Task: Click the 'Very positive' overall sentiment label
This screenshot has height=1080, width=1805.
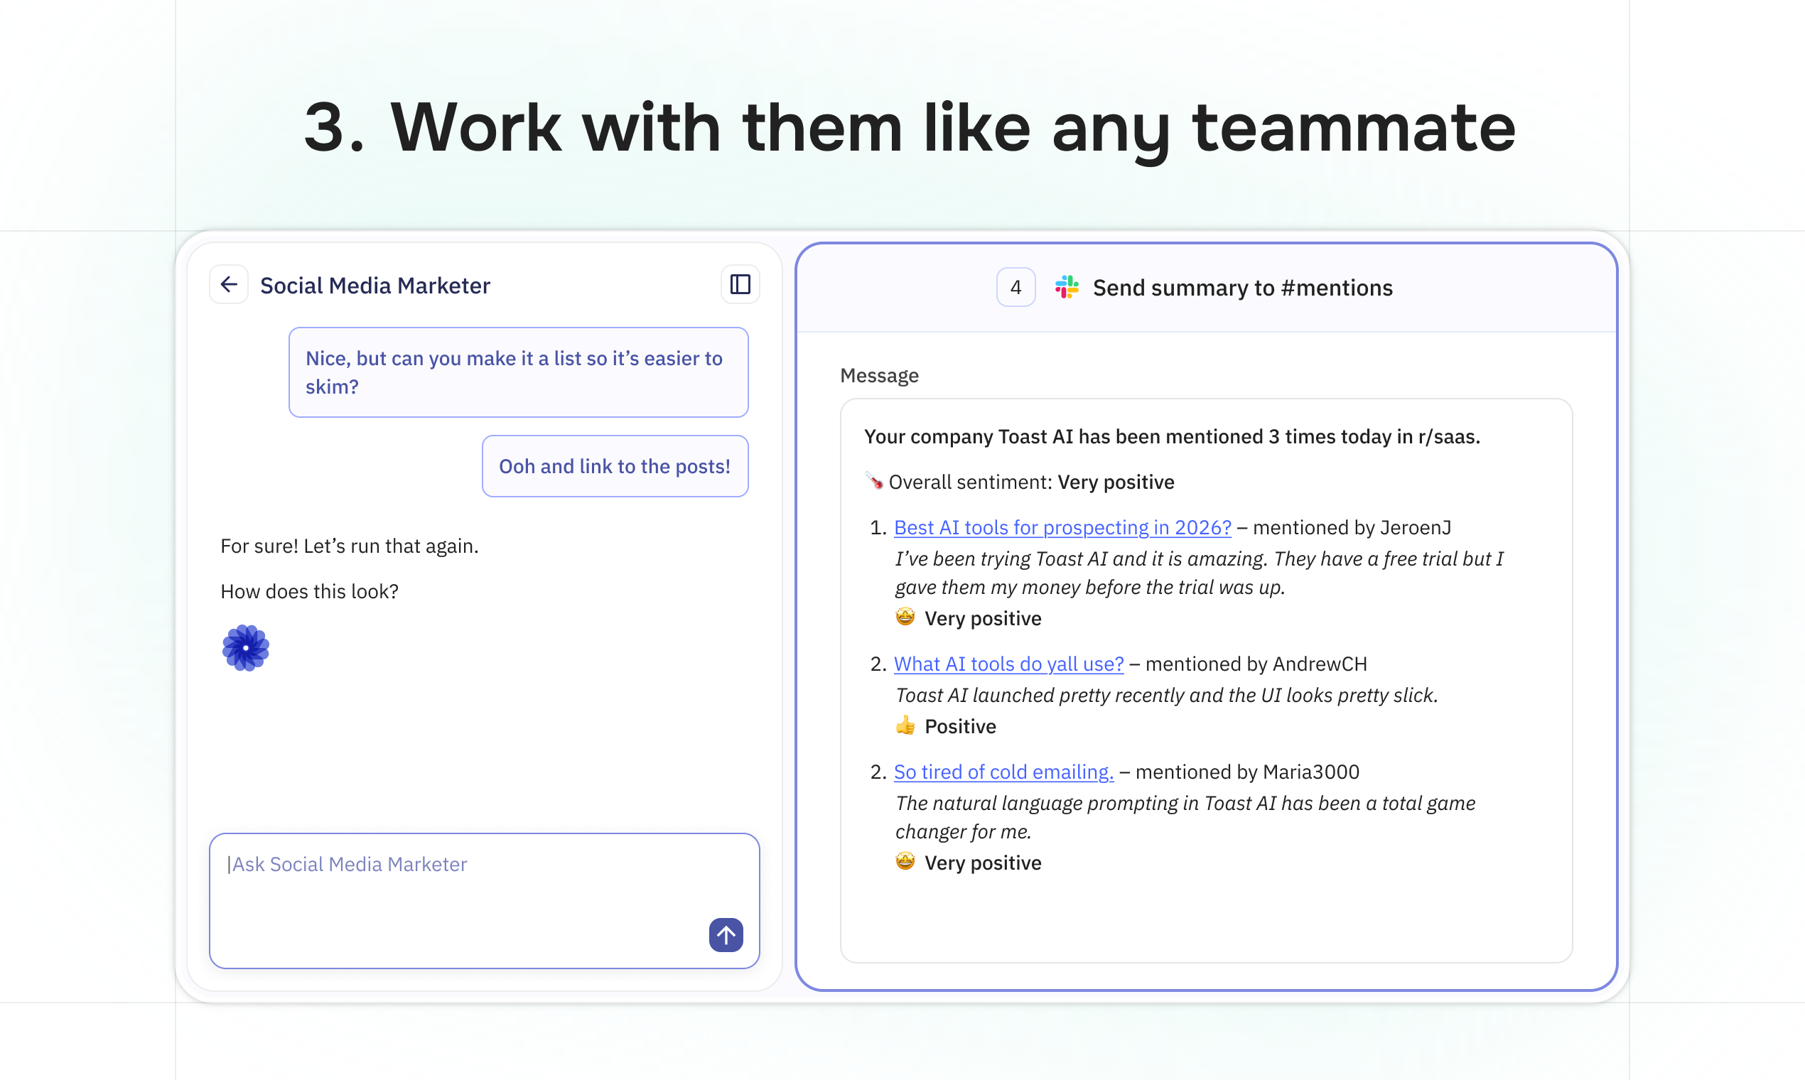Action: [x=1116, y=481]
